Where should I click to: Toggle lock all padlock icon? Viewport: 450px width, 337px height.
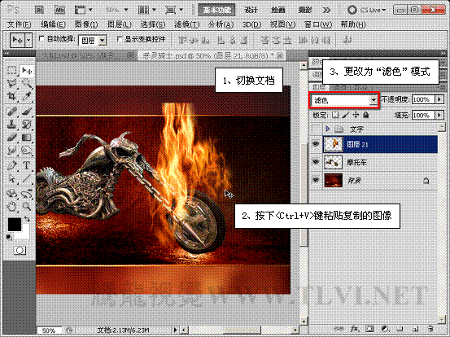pos(365,115)
